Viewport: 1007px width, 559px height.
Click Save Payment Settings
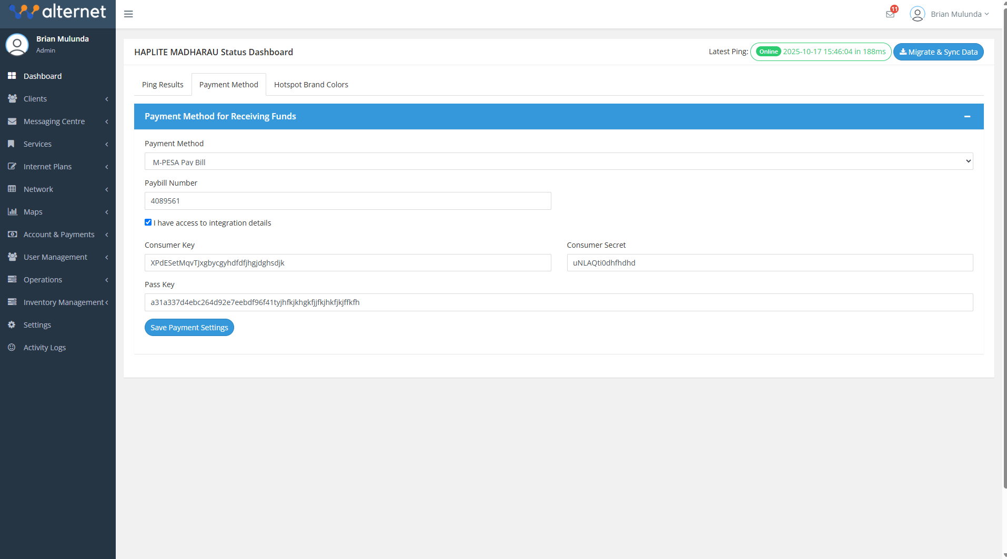[x=189, y=327]
